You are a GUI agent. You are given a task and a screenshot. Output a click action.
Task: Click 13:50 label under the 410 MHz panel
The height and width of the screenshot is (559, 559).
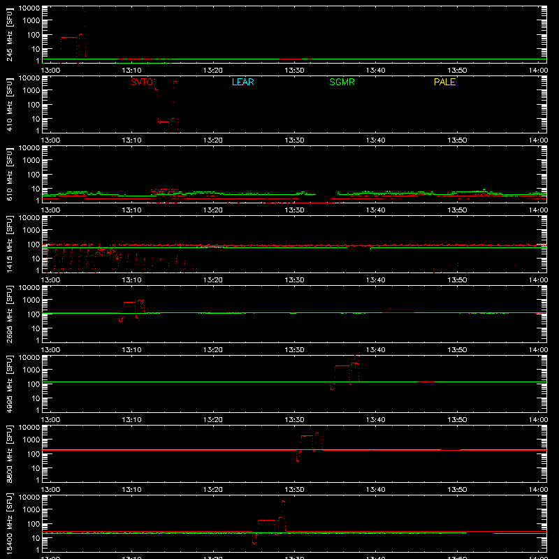pyautogui.click(x=457, y=140)
